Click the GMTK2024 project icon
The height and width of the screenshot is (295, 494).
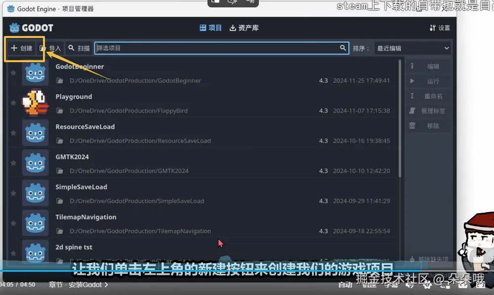click(35, 163)
